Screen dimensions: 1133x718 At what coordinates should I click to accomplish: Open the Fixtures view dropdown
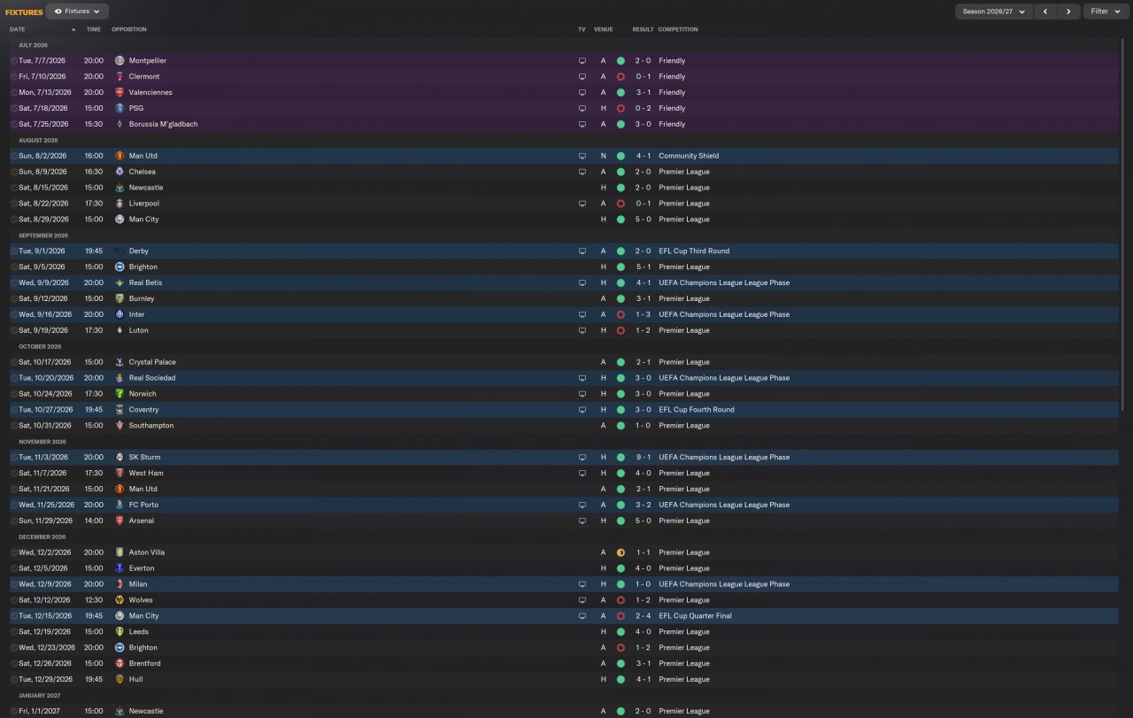click(x=77, y=12)
